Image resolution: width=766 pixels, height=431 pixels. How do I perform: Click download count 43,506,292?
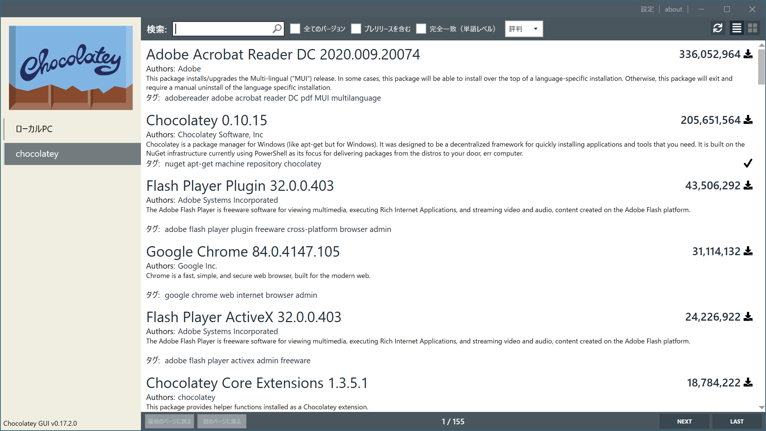713,186
